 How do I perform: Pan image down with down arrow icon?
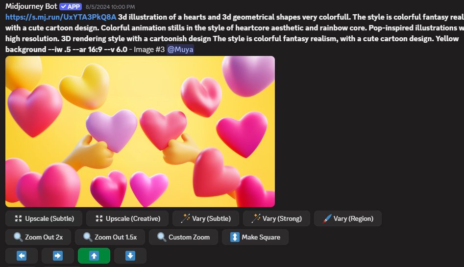130,256
